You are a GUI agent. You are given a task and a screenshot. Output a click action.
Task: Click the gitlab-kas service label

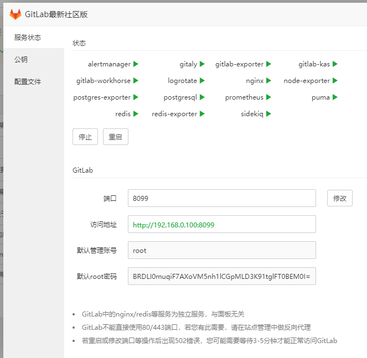[314, 64]
